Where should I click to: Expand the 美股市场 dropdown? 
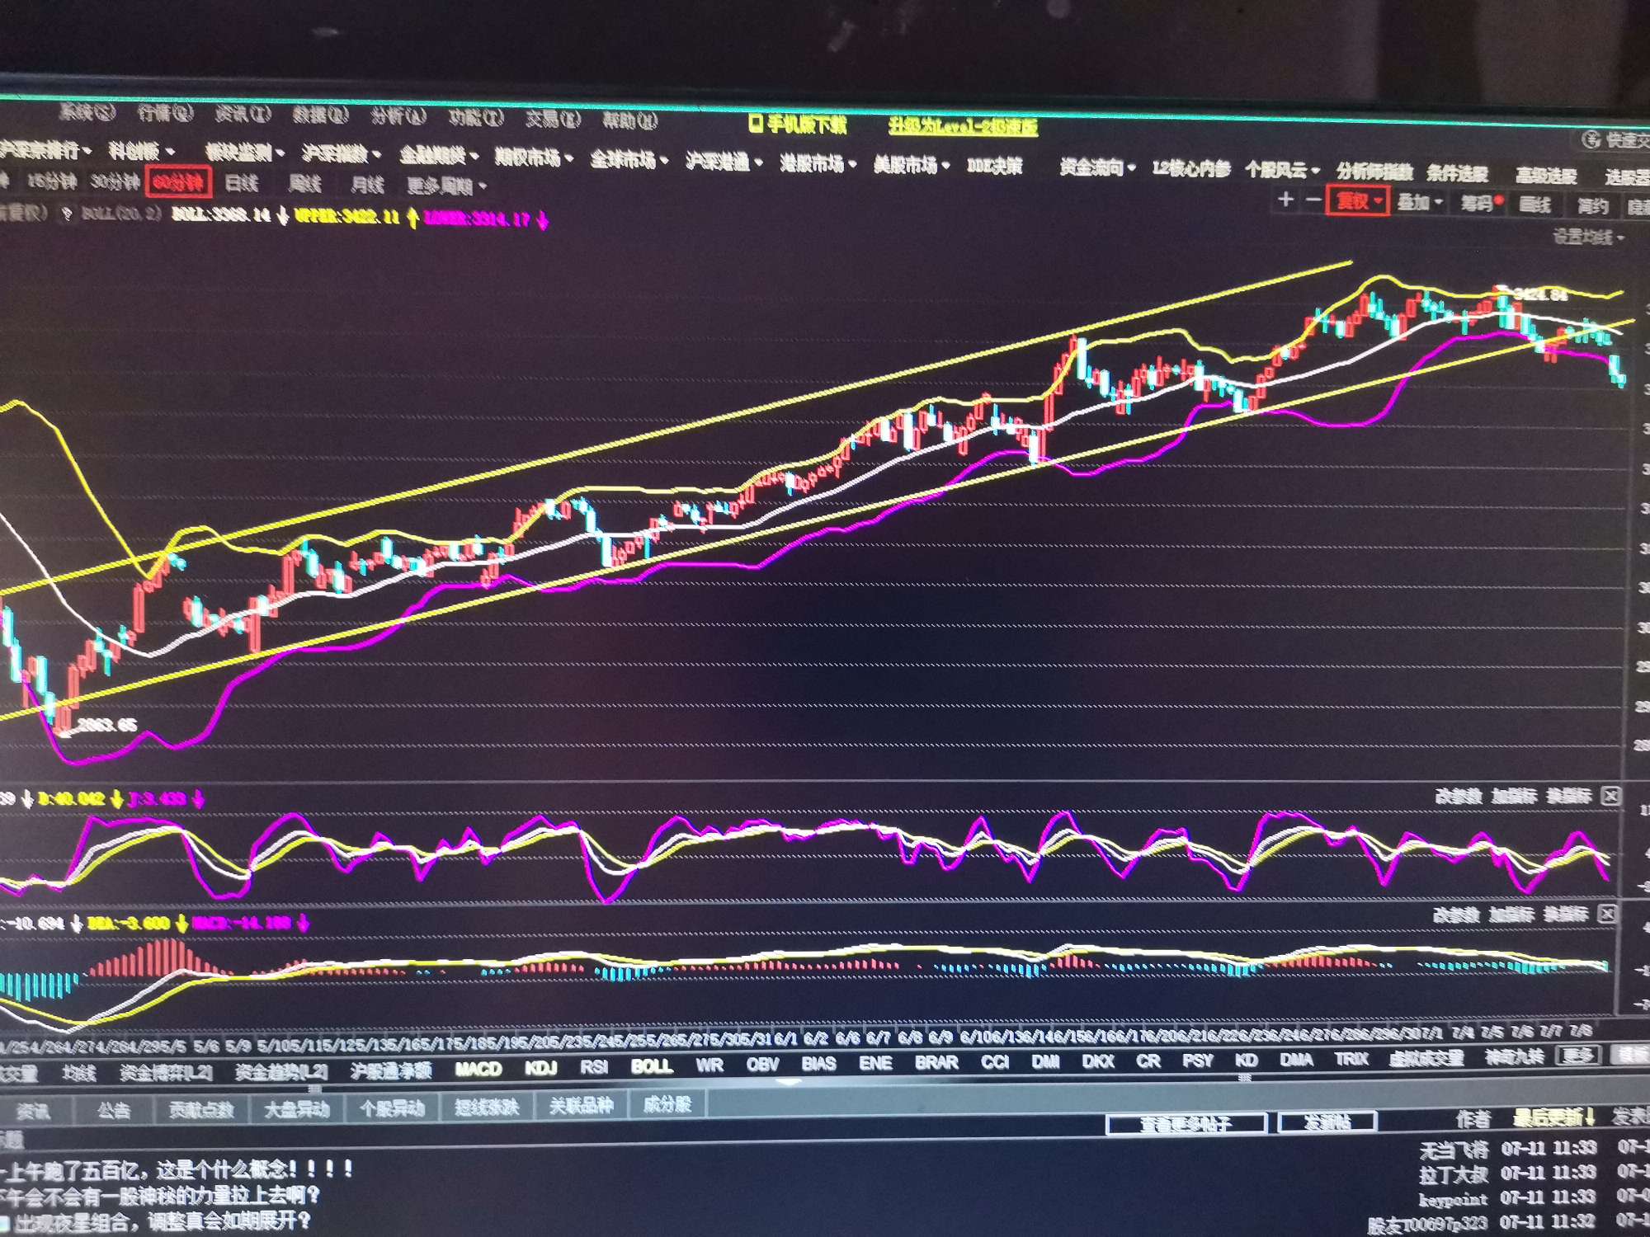click(912, 166)
